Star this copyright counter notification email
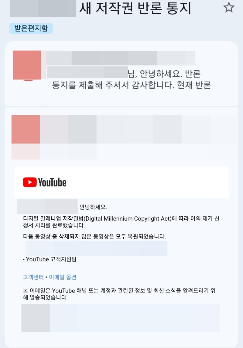Viewport: 243px width, 348px height. (228, 8)
